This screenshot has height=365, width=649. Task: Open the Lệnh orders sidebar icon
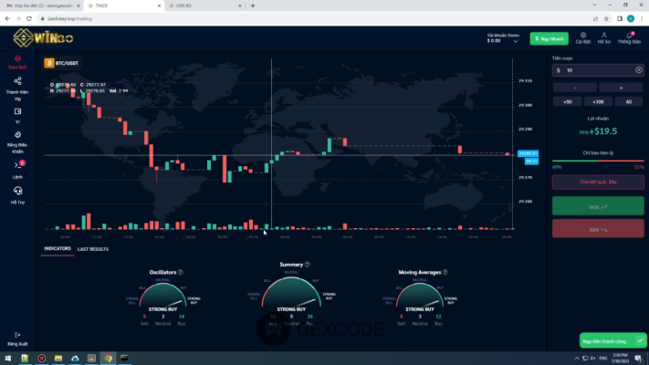tap(17, 165)
